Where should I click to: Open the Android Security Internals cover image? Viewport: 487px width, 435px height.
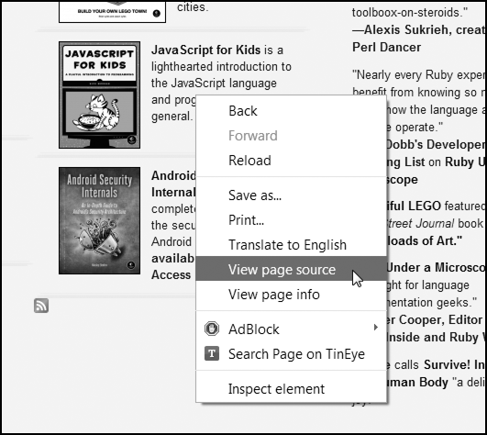pos(99,220)
